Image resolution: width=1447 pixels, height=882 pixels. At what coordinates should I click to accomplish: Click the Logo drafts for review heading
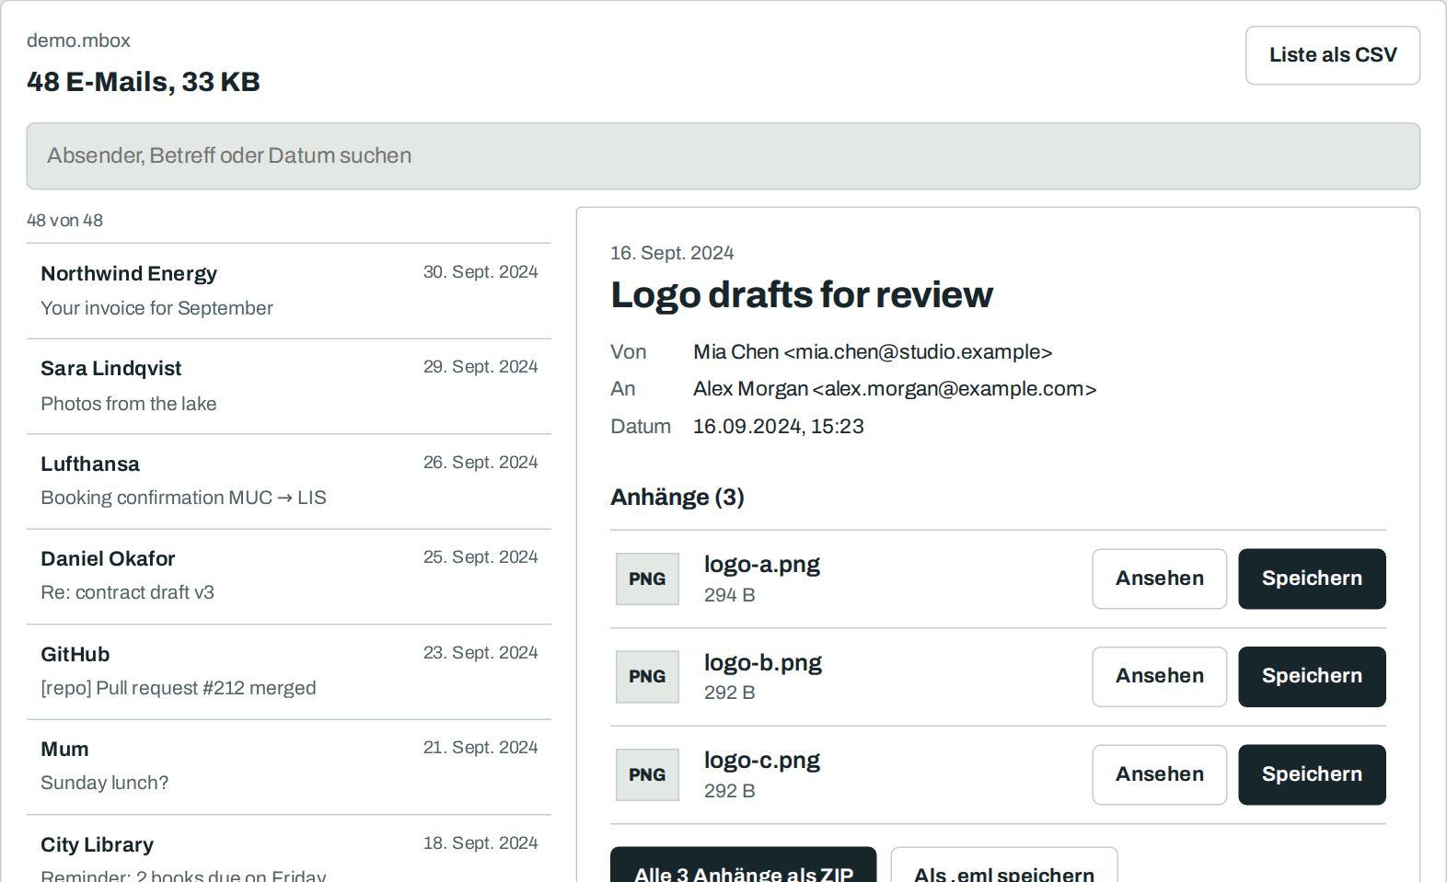(x=802, y=295)
